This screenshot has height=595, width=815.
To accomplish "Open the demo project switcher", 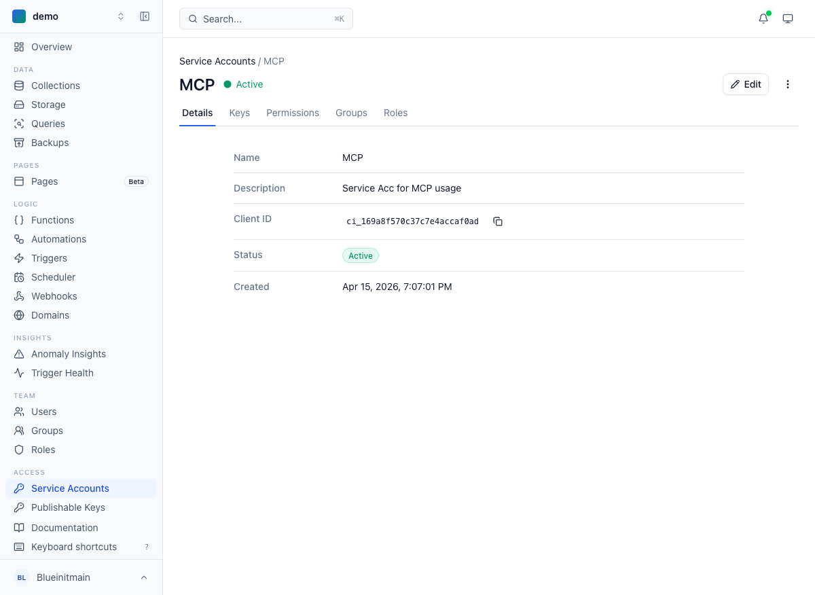I will [70, 16].
